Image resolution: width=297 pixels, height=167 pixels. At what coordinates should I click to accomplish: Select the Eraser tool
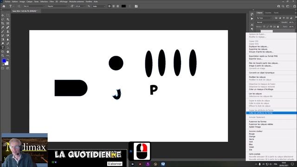[8, 35]
